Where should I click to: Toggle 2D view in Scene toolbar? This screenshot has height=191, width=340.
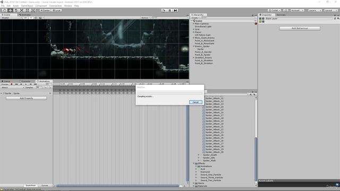pos(25,18)
